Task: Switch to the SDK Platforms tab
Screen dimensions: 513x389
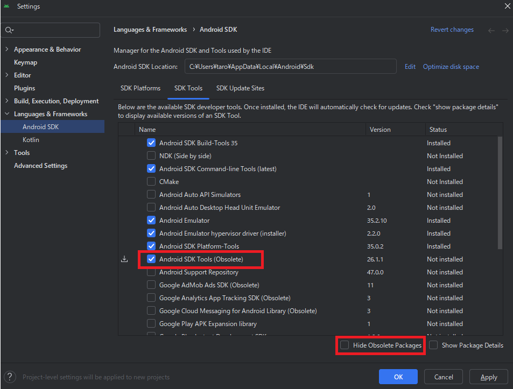Action: 140,88
